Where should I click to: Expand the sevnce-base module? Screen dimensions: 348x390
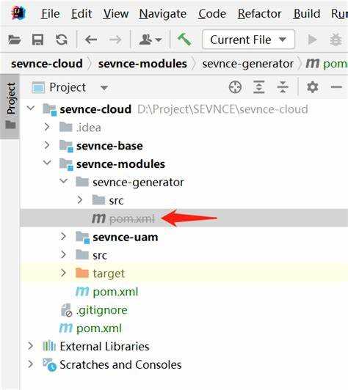[47, 145]
